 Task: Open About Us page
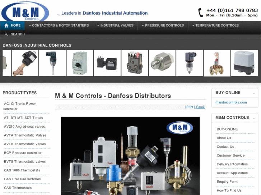224,138
